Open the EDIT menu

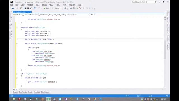(x=17, y=5)
